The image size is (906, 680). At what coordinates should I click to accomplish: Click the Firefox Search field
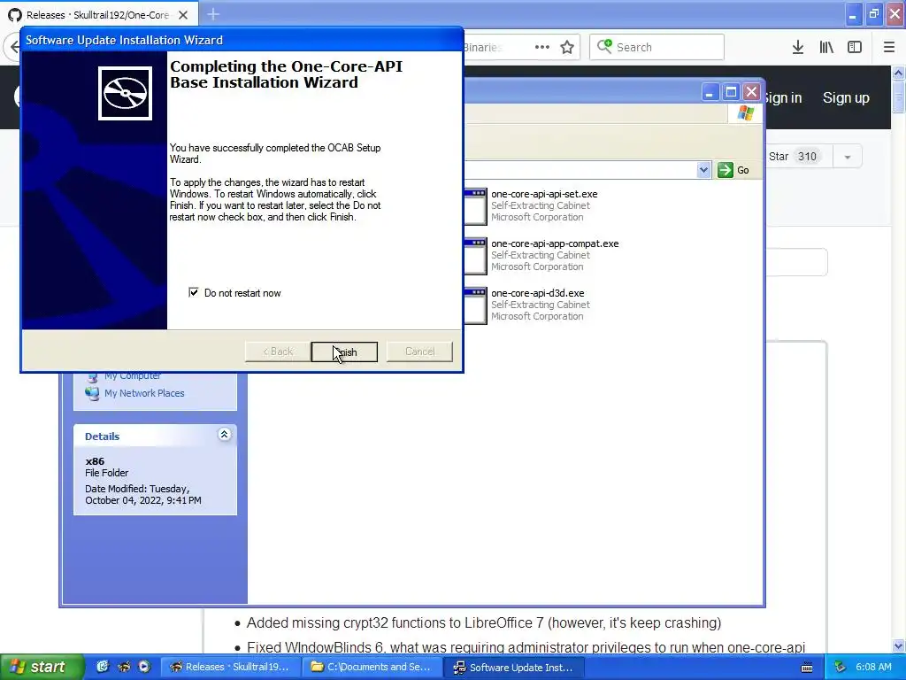[x=656, y=47]
